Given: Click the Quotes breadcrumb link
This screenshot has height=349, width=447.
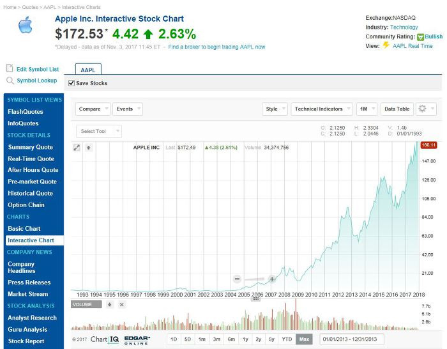Looking at the screenshot, I should click(x=30, y=7).
